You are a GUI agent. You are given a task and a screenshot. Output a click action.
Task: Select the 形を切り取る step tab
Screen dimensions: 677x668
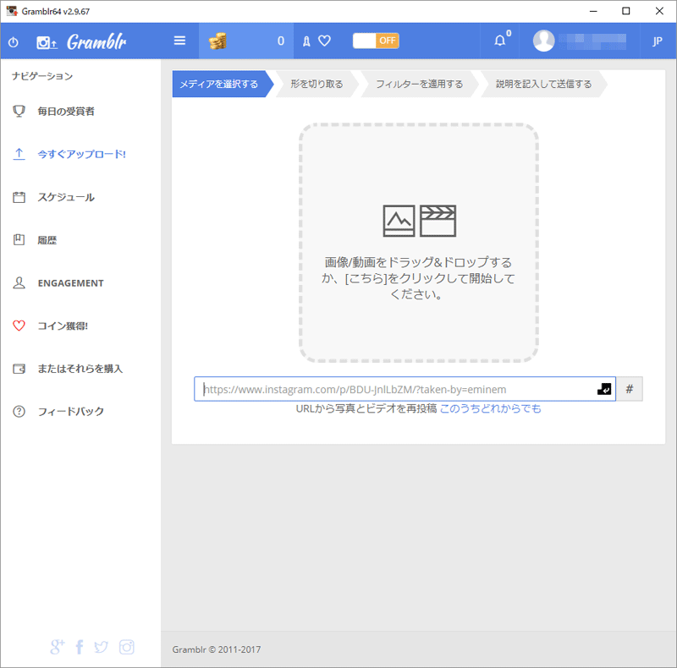316,84
